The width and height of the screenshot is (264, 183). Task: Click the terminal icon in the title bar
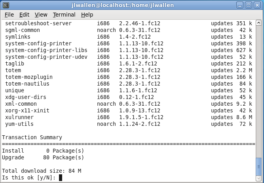(5, 5)
